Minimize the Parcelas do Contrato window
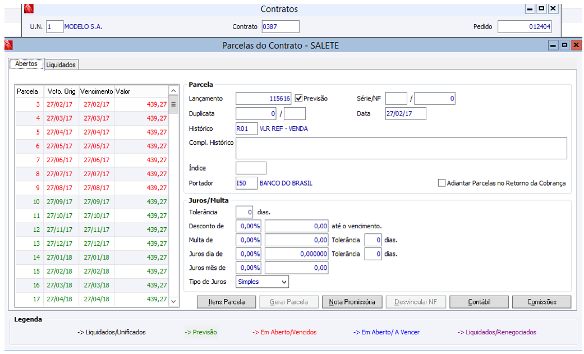 [554, 45]
